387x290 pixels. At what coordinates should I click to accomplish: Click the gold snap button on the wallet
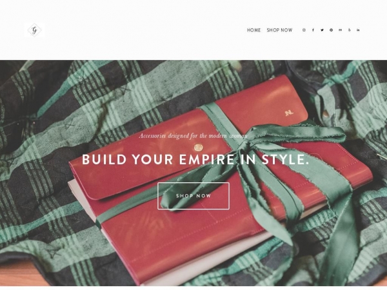[198, 148]
